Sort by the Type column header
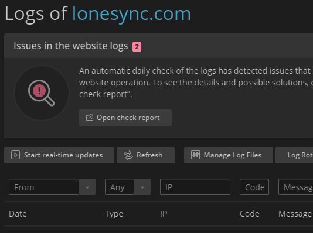This screenshot has width=313, height=233. click(x=114, y=214)
